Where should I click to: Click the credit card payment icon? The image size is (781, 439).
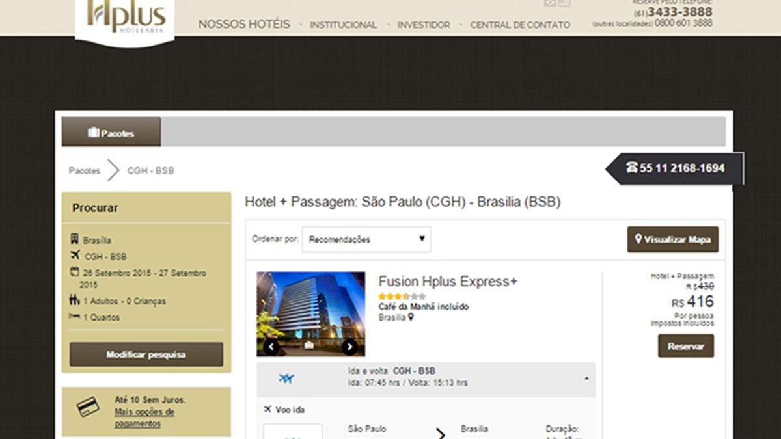[88, 408]
